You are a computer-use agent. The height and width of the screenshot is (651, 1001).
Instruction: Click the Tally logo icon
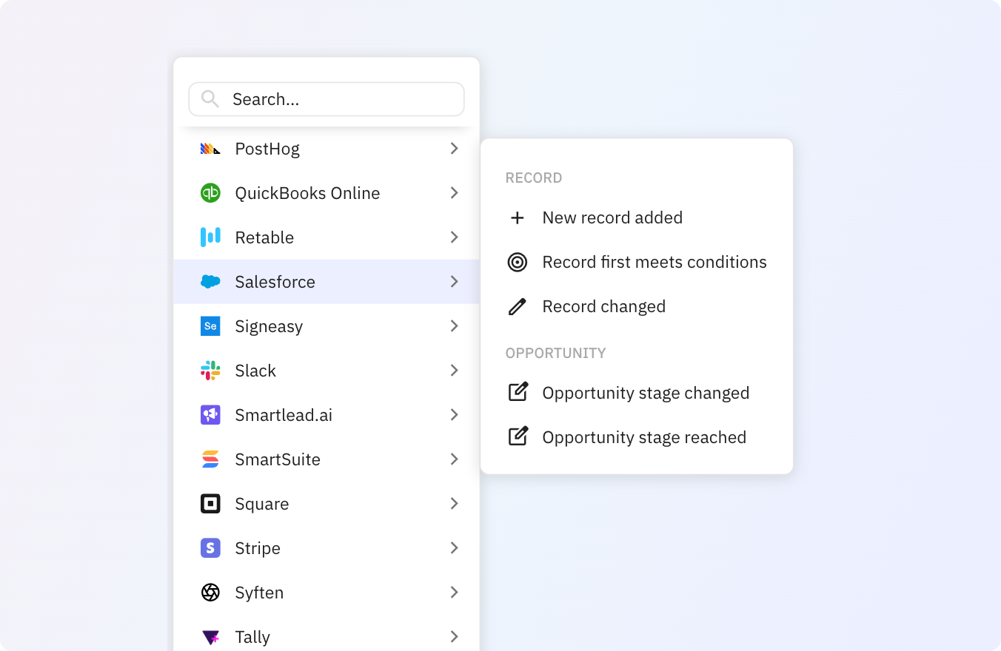click(210, 637)
